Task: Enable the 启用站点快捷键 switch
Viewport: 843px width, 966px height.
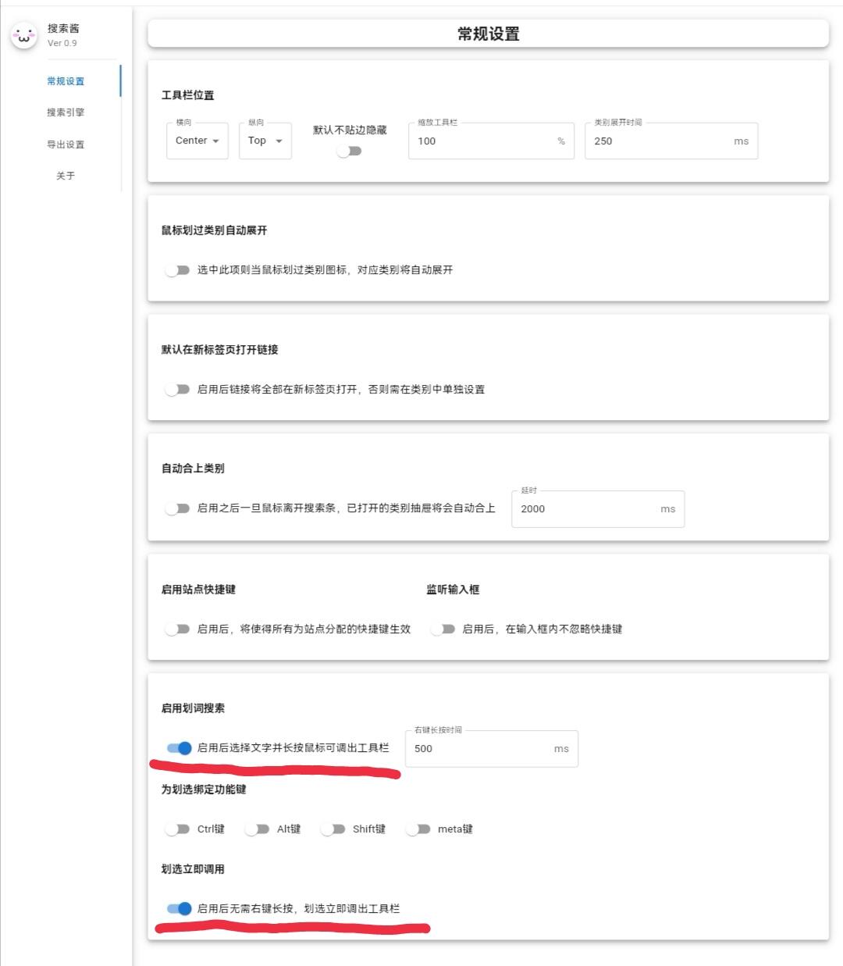Action: [x=177, y=629]
